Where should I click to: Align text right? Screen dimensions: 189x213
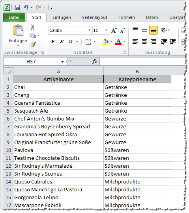pos(153,41)
